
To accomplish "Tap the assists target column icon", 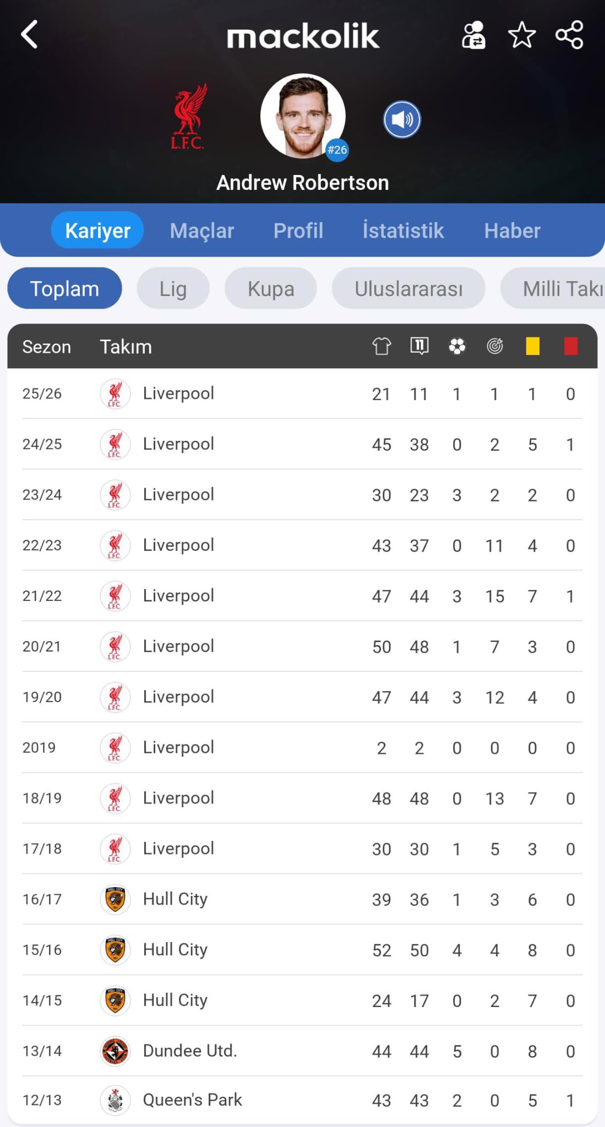I will pyautogui.click(x=495, y=346).
